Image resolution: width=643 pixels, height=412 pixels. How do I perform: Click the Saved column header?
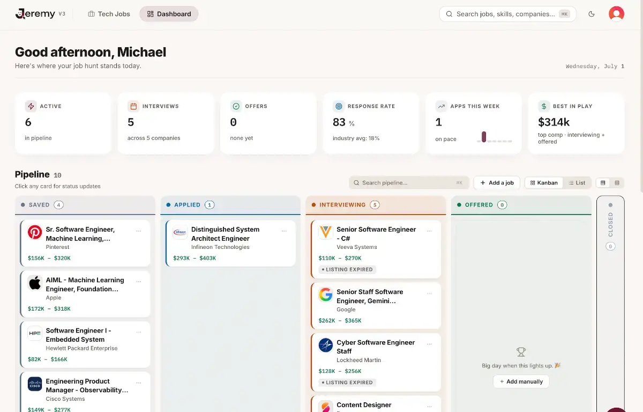click(x=85, y=205)
